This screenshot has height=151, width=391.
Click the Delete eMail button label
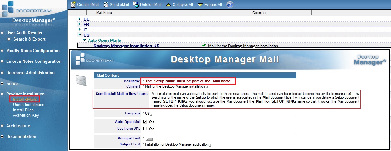pyautogui.click(x=151, y=5)
